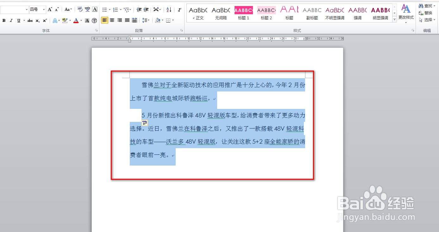Viewport: 439px width, 232px height.
Task: Apply text effects glowing A icon
Action: [55, 21]
